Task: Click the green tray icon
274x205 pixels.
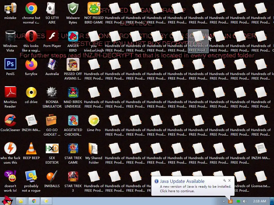Action: pyautogui.click(x=238, y=201)
